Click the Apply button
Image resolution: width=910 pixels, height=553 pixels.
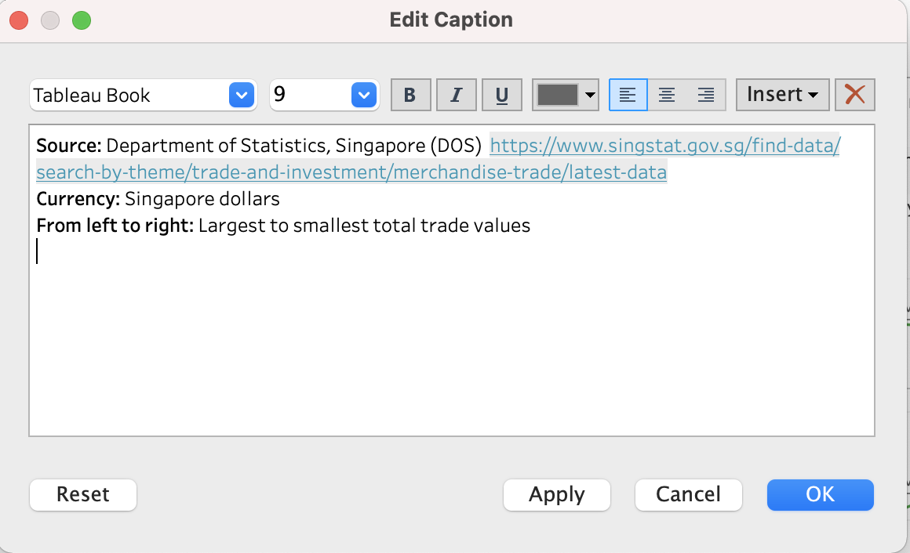(556, 494)
